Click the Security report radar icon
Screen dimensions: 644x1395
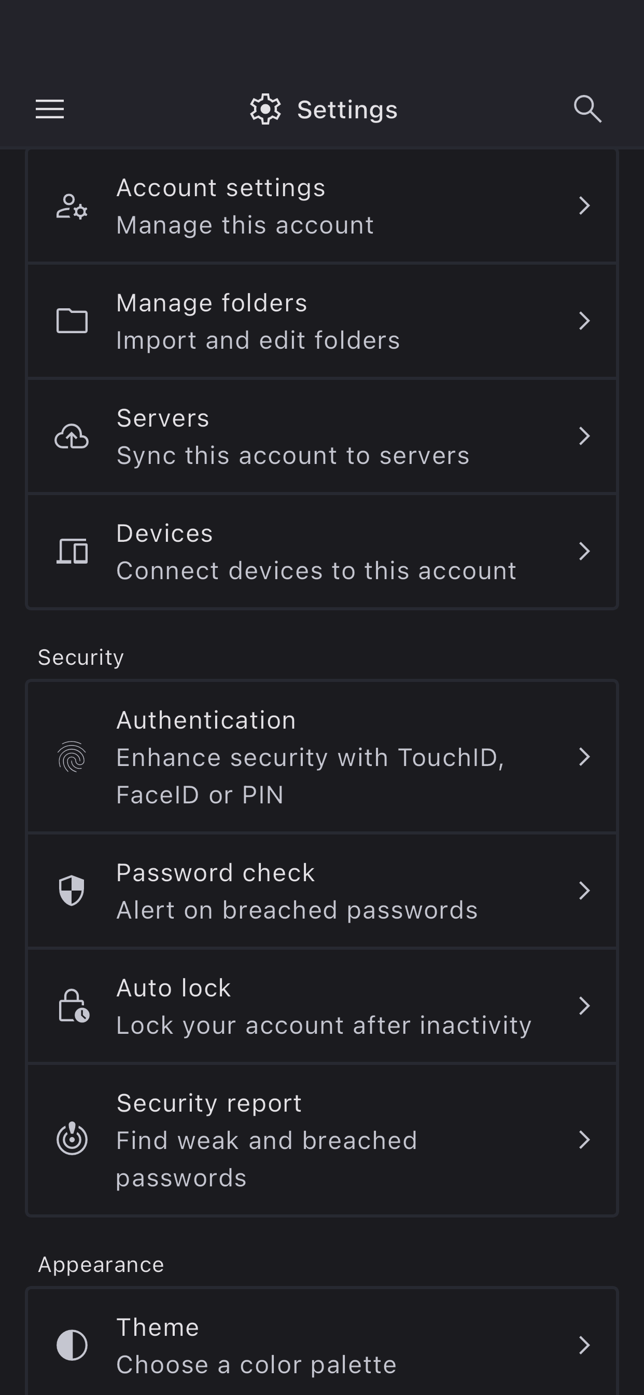(x=72, y=1139)
